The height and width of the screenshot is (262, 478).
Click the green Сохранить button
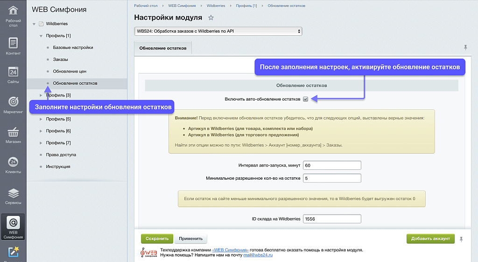click(157, 239)
